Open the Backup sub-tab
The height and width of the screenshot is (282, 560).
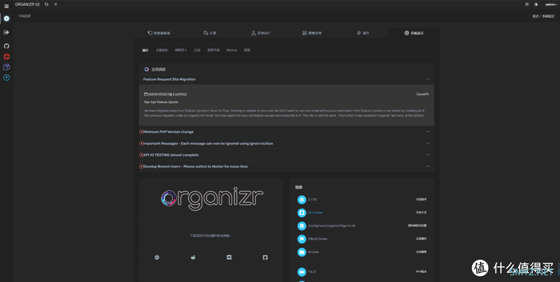click(x=232, y=50)
